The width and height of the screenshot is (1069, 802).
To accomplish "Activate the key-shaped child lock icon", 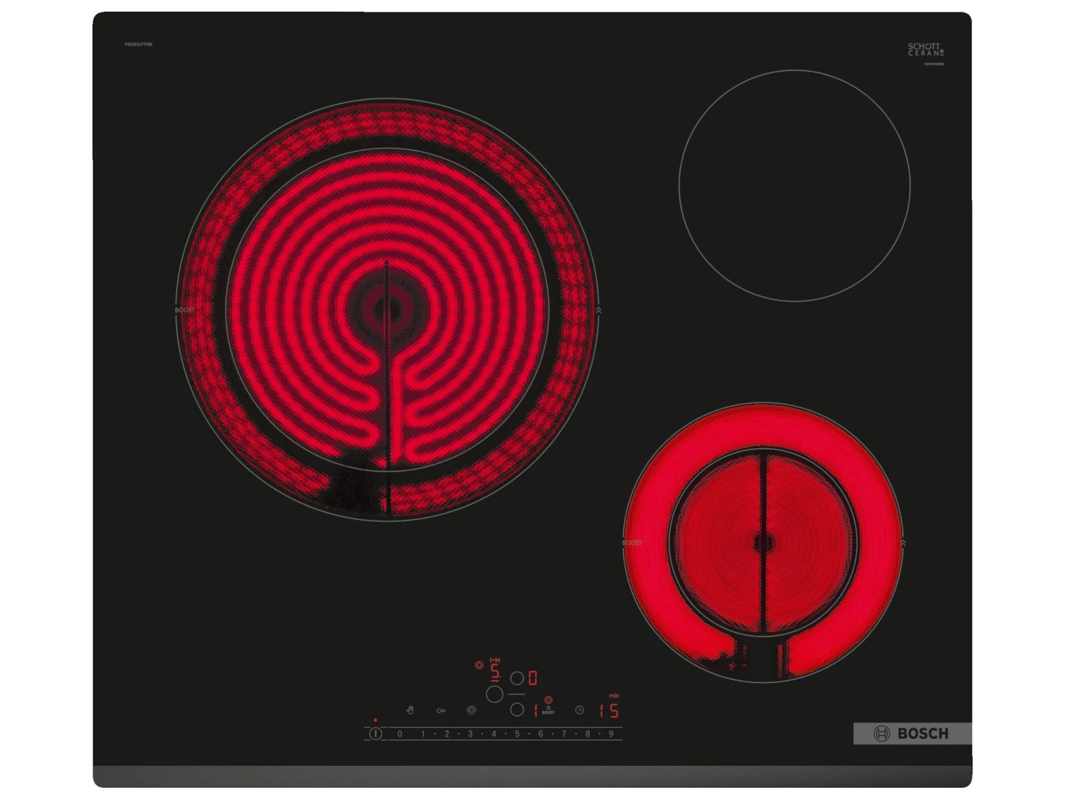I will coord(440,711).
